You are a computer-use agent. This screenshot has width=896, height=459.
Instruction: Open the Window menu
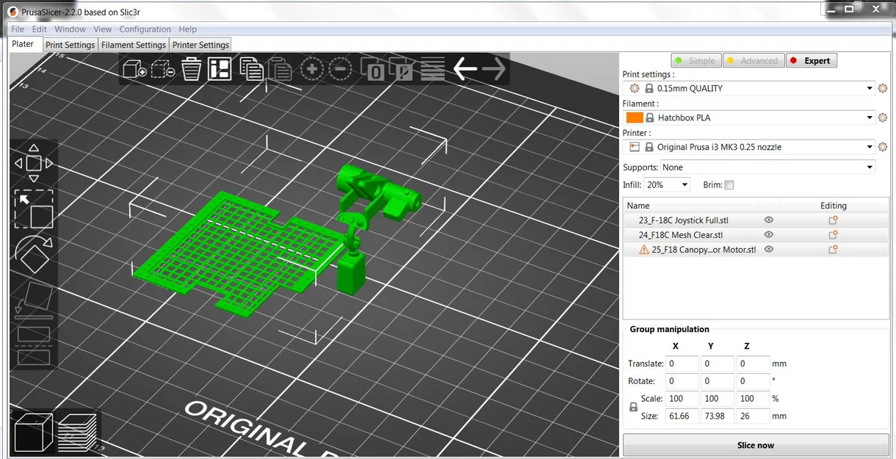point(71,29)
